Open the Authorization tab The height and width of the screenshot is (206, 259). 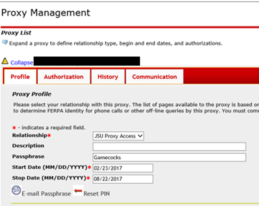(x=64, y=77)
